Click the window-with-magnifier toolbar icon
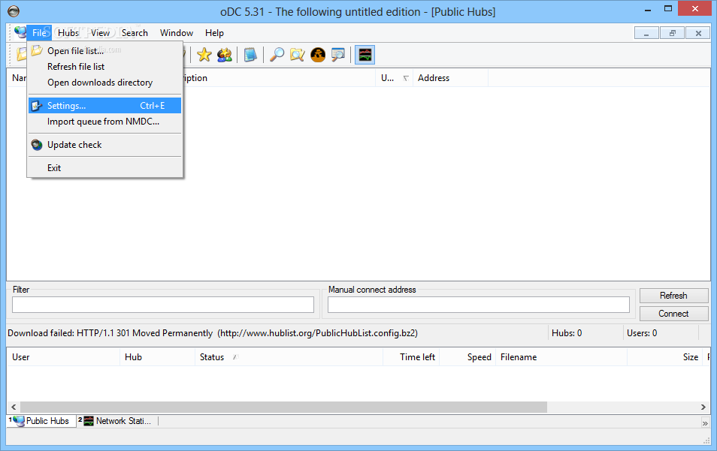 pos(338,55)
